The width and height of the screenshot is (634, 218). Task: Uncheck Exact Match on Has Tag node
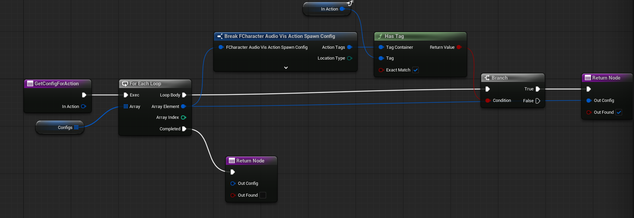point(416,70)
